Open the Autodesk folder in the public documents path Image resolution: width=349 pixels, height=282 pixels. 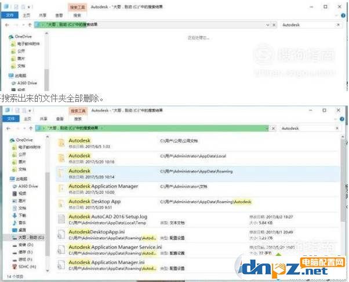pyautogui.click(x=198, y=143)
